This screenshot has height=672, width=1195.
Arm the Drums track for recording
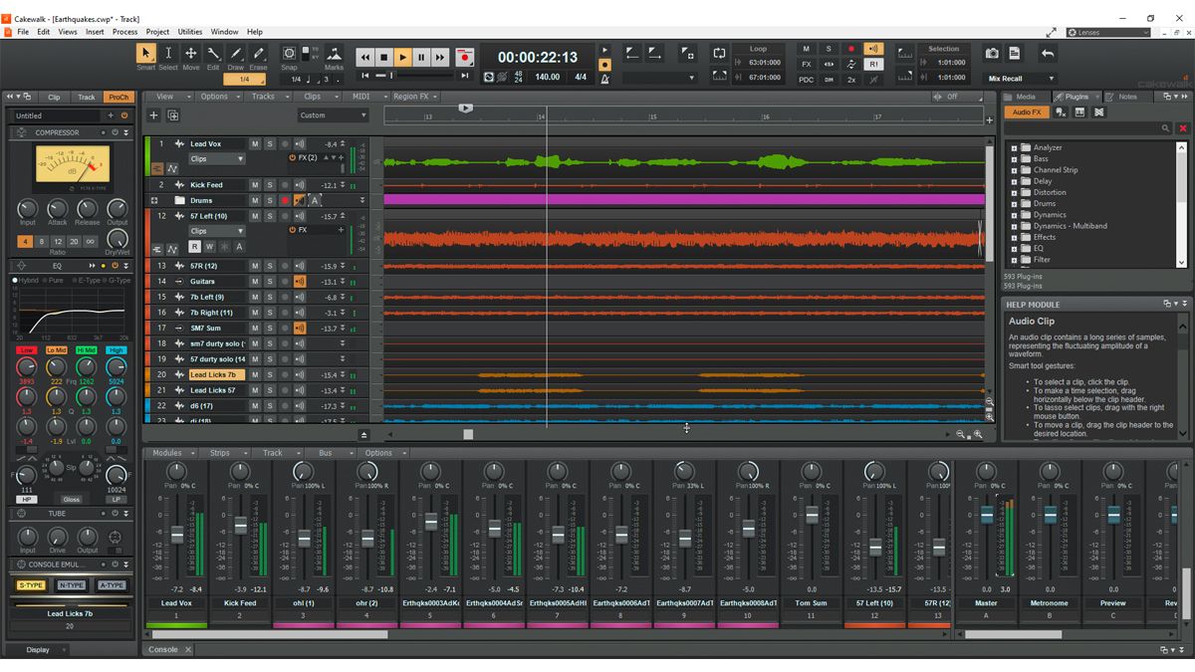[x=285, y=200]
